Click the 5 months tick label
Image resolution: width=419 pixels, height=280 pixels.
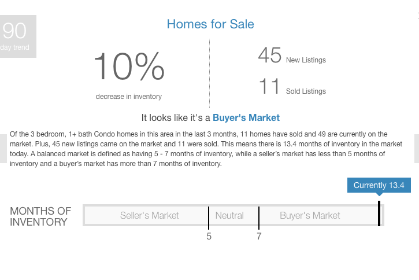point(209,237)
